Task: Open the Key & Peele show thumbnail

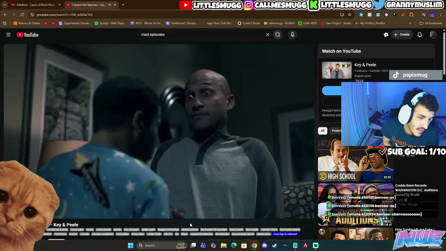Action: (337, 70)
